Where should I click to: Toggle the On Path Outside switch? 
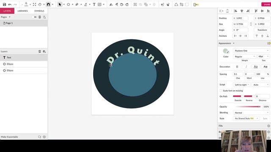(238, 96)
